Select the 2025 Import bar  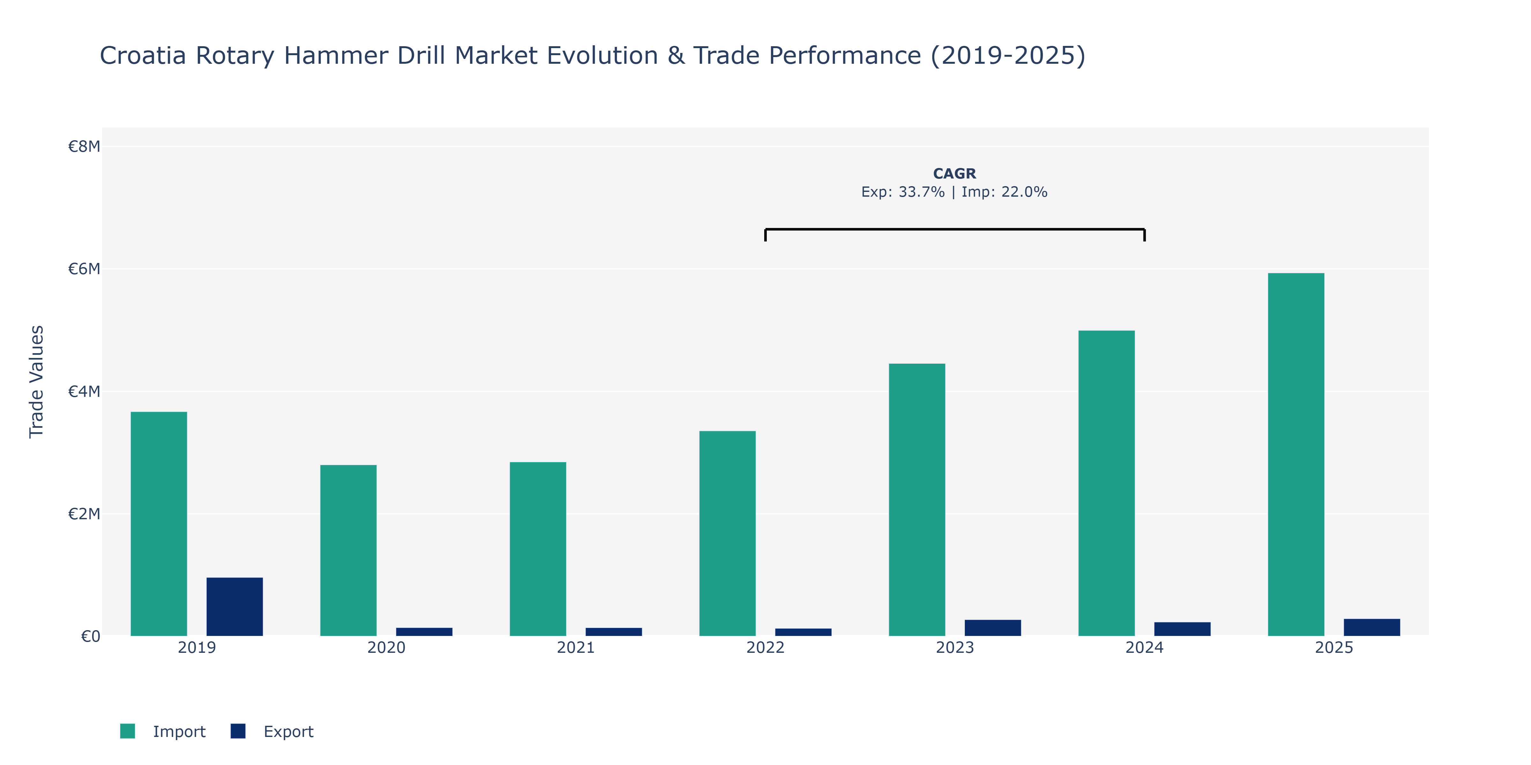1296,454
